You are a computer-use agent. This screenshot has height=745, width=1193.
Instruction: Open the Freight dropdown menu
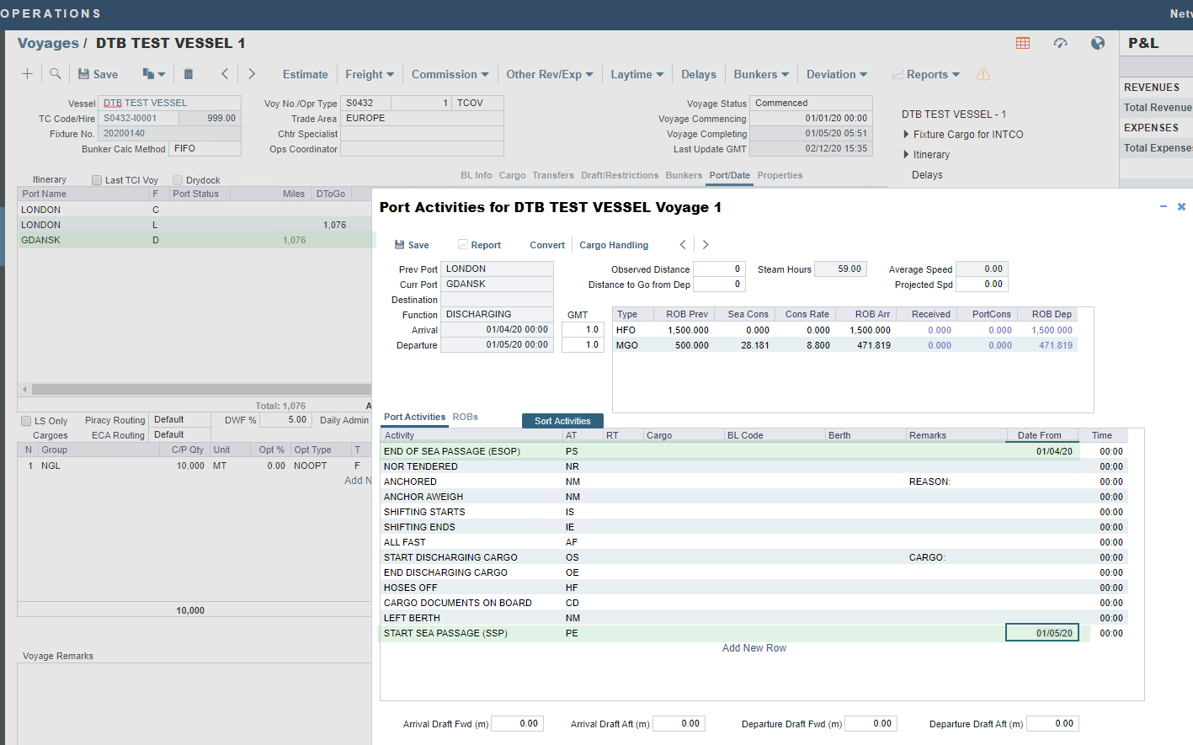point(369,74)
